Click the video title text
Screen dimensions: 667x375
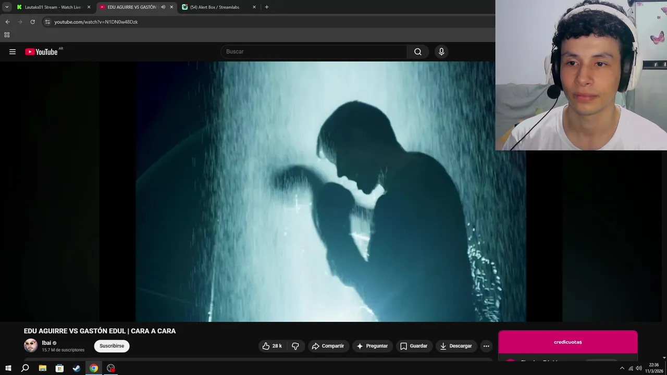(x=100, y=331)
